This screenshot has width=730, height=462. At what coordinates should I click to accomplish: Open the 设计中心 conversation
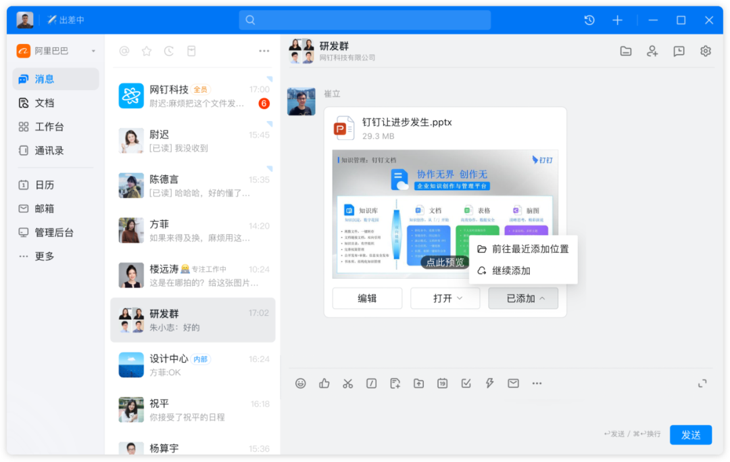pyautogui.click(x=193, y=365)
